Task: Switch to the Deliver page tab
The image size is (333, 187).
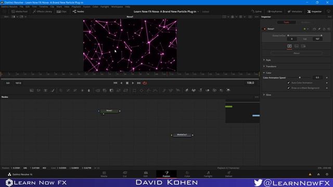Action: point(229,175)
